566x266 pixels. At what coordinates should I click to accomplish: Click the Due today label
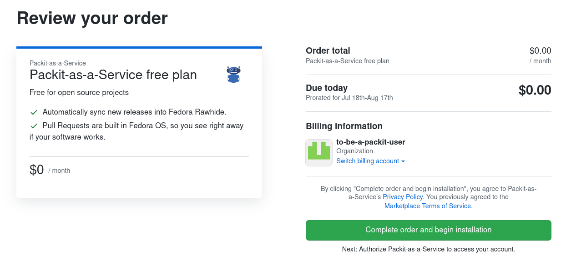pyautogui.click(x=327, y=88)
